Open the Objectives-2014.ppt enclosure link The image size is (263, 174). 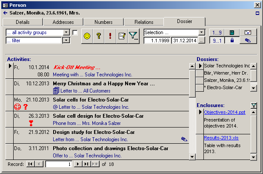224,112
